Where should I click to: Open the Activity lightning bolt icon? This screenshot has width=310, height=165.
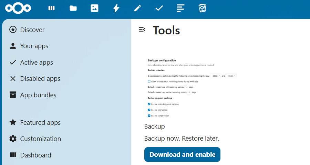(116, 8)
